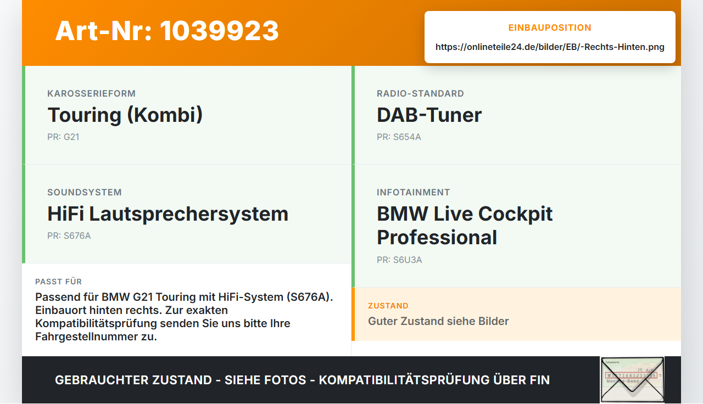Select the Art-Nr: 1039923 heading

167,31
